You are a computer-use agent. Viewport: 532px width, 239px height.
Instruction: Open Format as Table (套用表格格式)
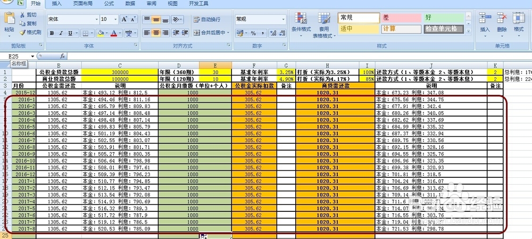pos(323,26)
